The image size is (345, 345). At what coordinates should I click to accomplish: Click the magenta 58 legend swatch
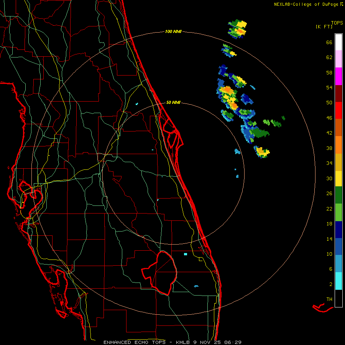pos(338,76)
